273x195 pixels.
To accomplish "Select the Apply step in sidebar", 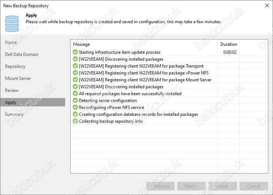I will pyautogui.click(x=33, y=102).
